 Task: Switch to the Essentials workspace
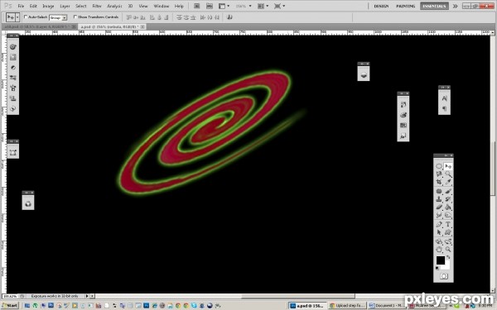434,6
